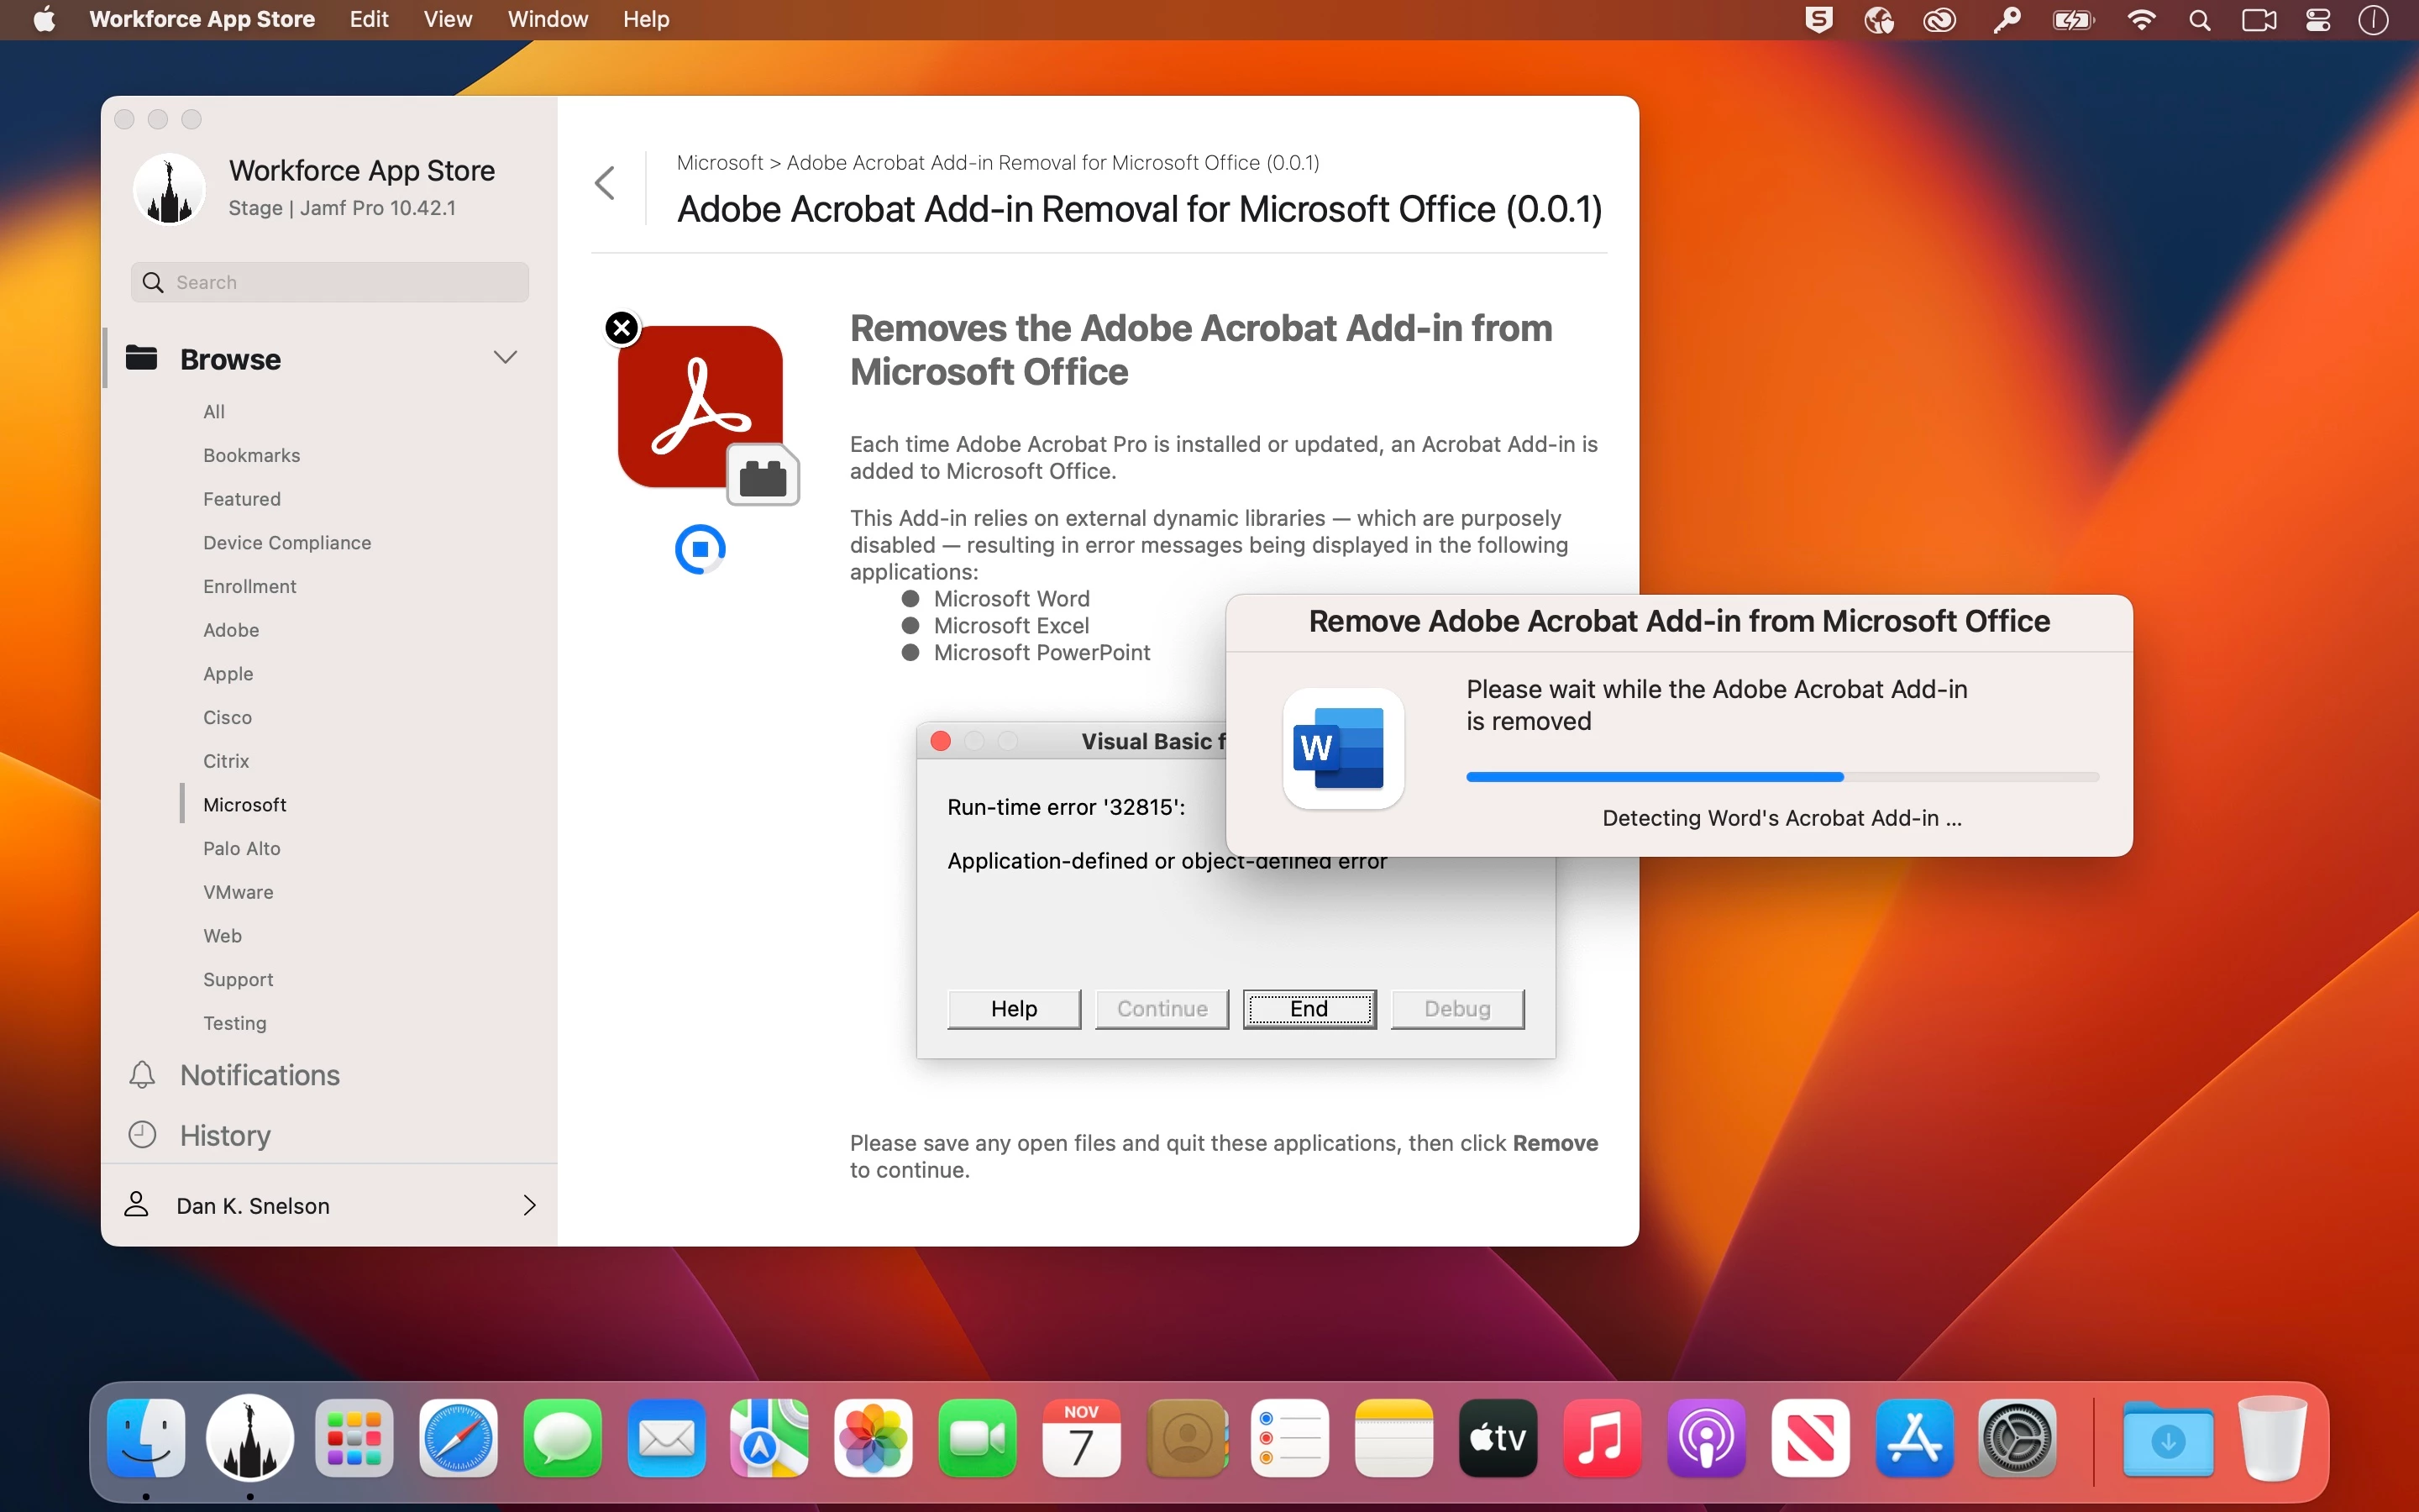
Task: Select Microsoft category
Action: [x=245, y=805]
